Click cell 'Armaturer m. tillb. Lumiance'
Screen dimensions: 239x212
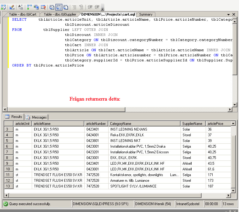click(144, 181)
